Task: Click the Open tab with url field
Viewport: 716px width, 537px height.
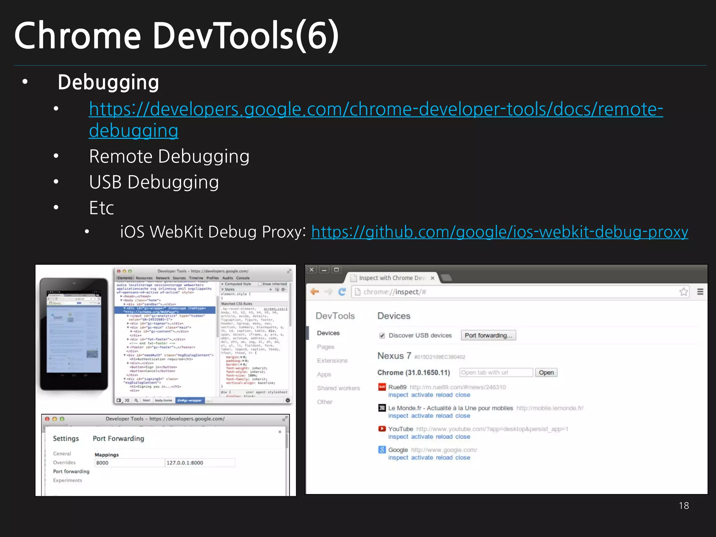Action: pos(496,372)
